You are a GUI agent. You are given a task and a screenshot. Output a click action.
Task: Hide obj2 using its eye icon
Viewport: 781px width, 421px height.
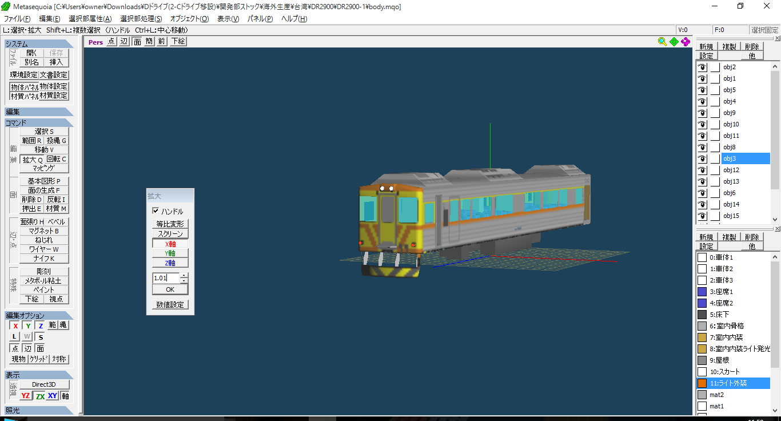point(702,67)
